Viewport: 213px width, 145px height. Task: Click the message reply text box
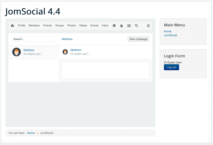coord(105,70)
